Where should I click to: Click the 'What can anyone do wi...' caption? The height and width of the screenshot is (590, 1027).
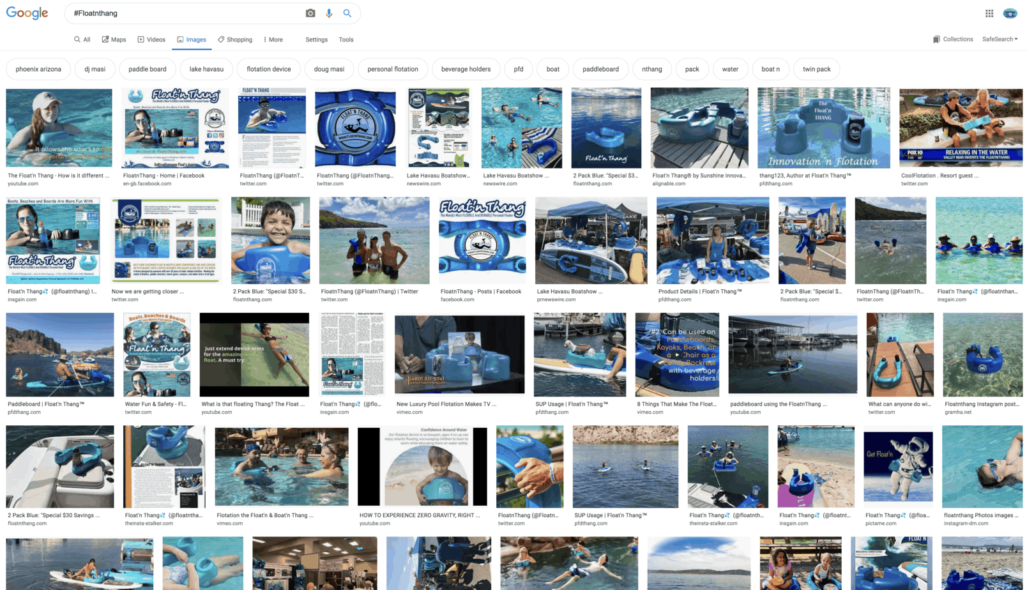click(x=899, y=404)
